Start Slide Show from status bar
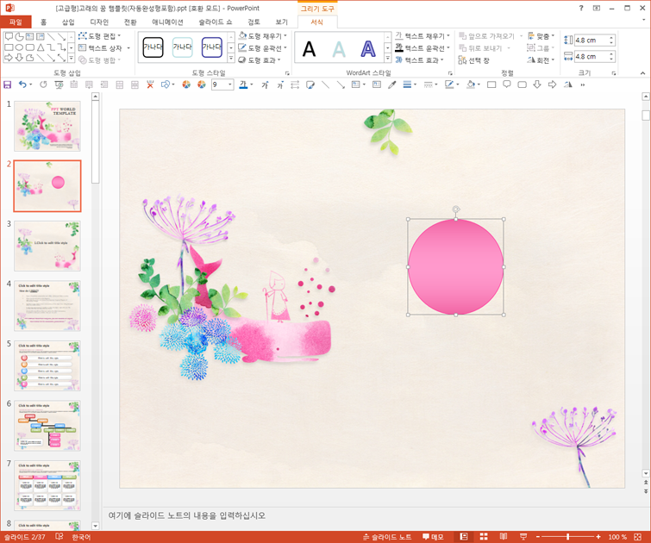Image resolution: width=651 pixels, height=543 pixels. [x=523, y=536]
